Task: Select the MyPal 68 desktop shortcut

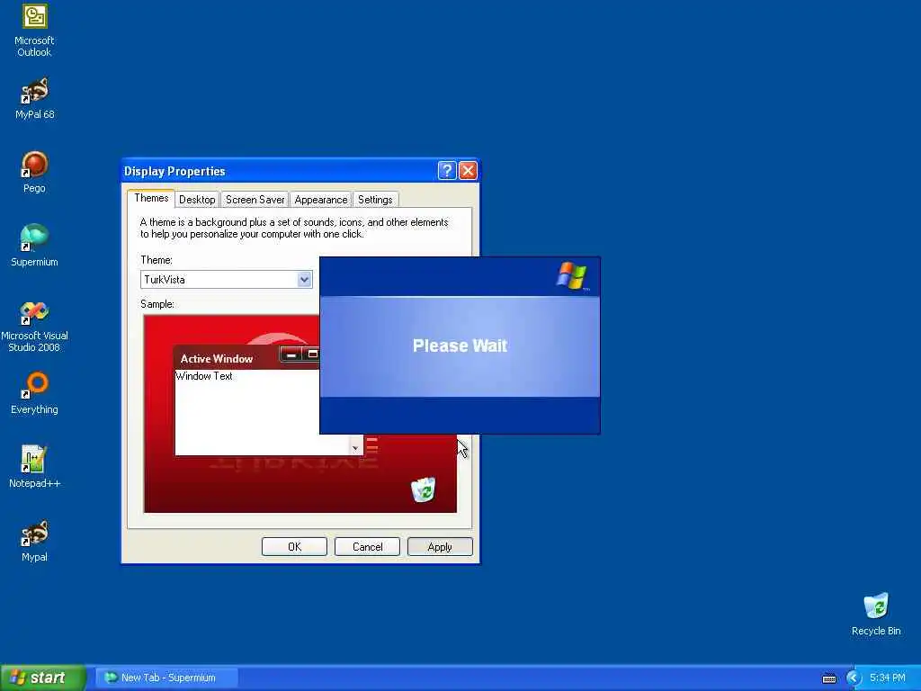Action: (x=35, y=99)
